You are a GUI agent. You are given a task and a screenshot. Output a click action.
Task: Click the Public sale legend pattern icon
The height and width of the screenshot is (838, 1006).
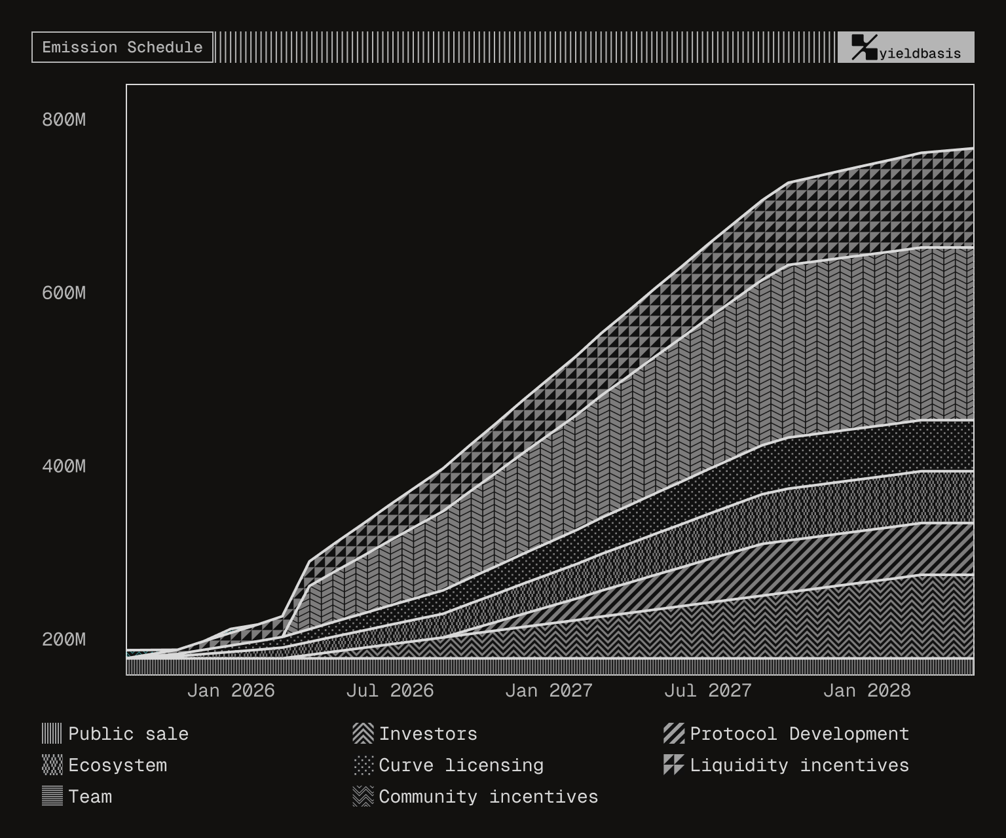(52, 733)
